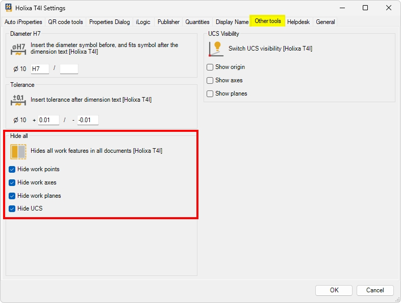Click the Cancel button
Screen dimensions: 401x303
[x=375, y=290]
